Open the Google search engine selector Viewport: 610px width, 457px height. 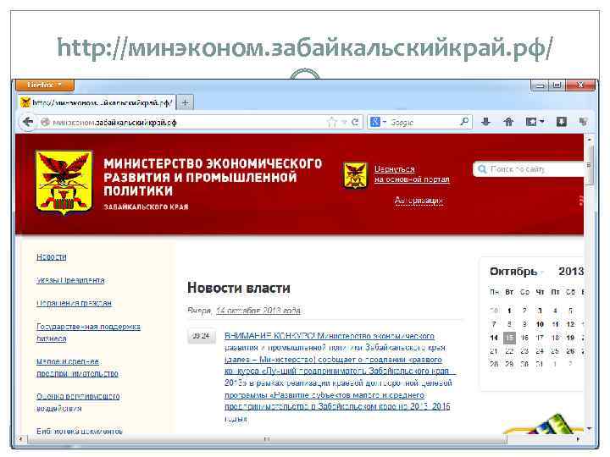coord(378,122)
